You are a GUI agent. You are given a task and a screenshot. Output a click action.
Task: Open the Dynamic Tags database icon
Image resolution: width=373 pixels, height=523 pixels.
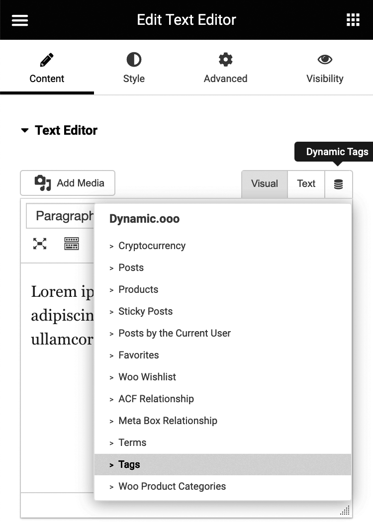[339, 184]
